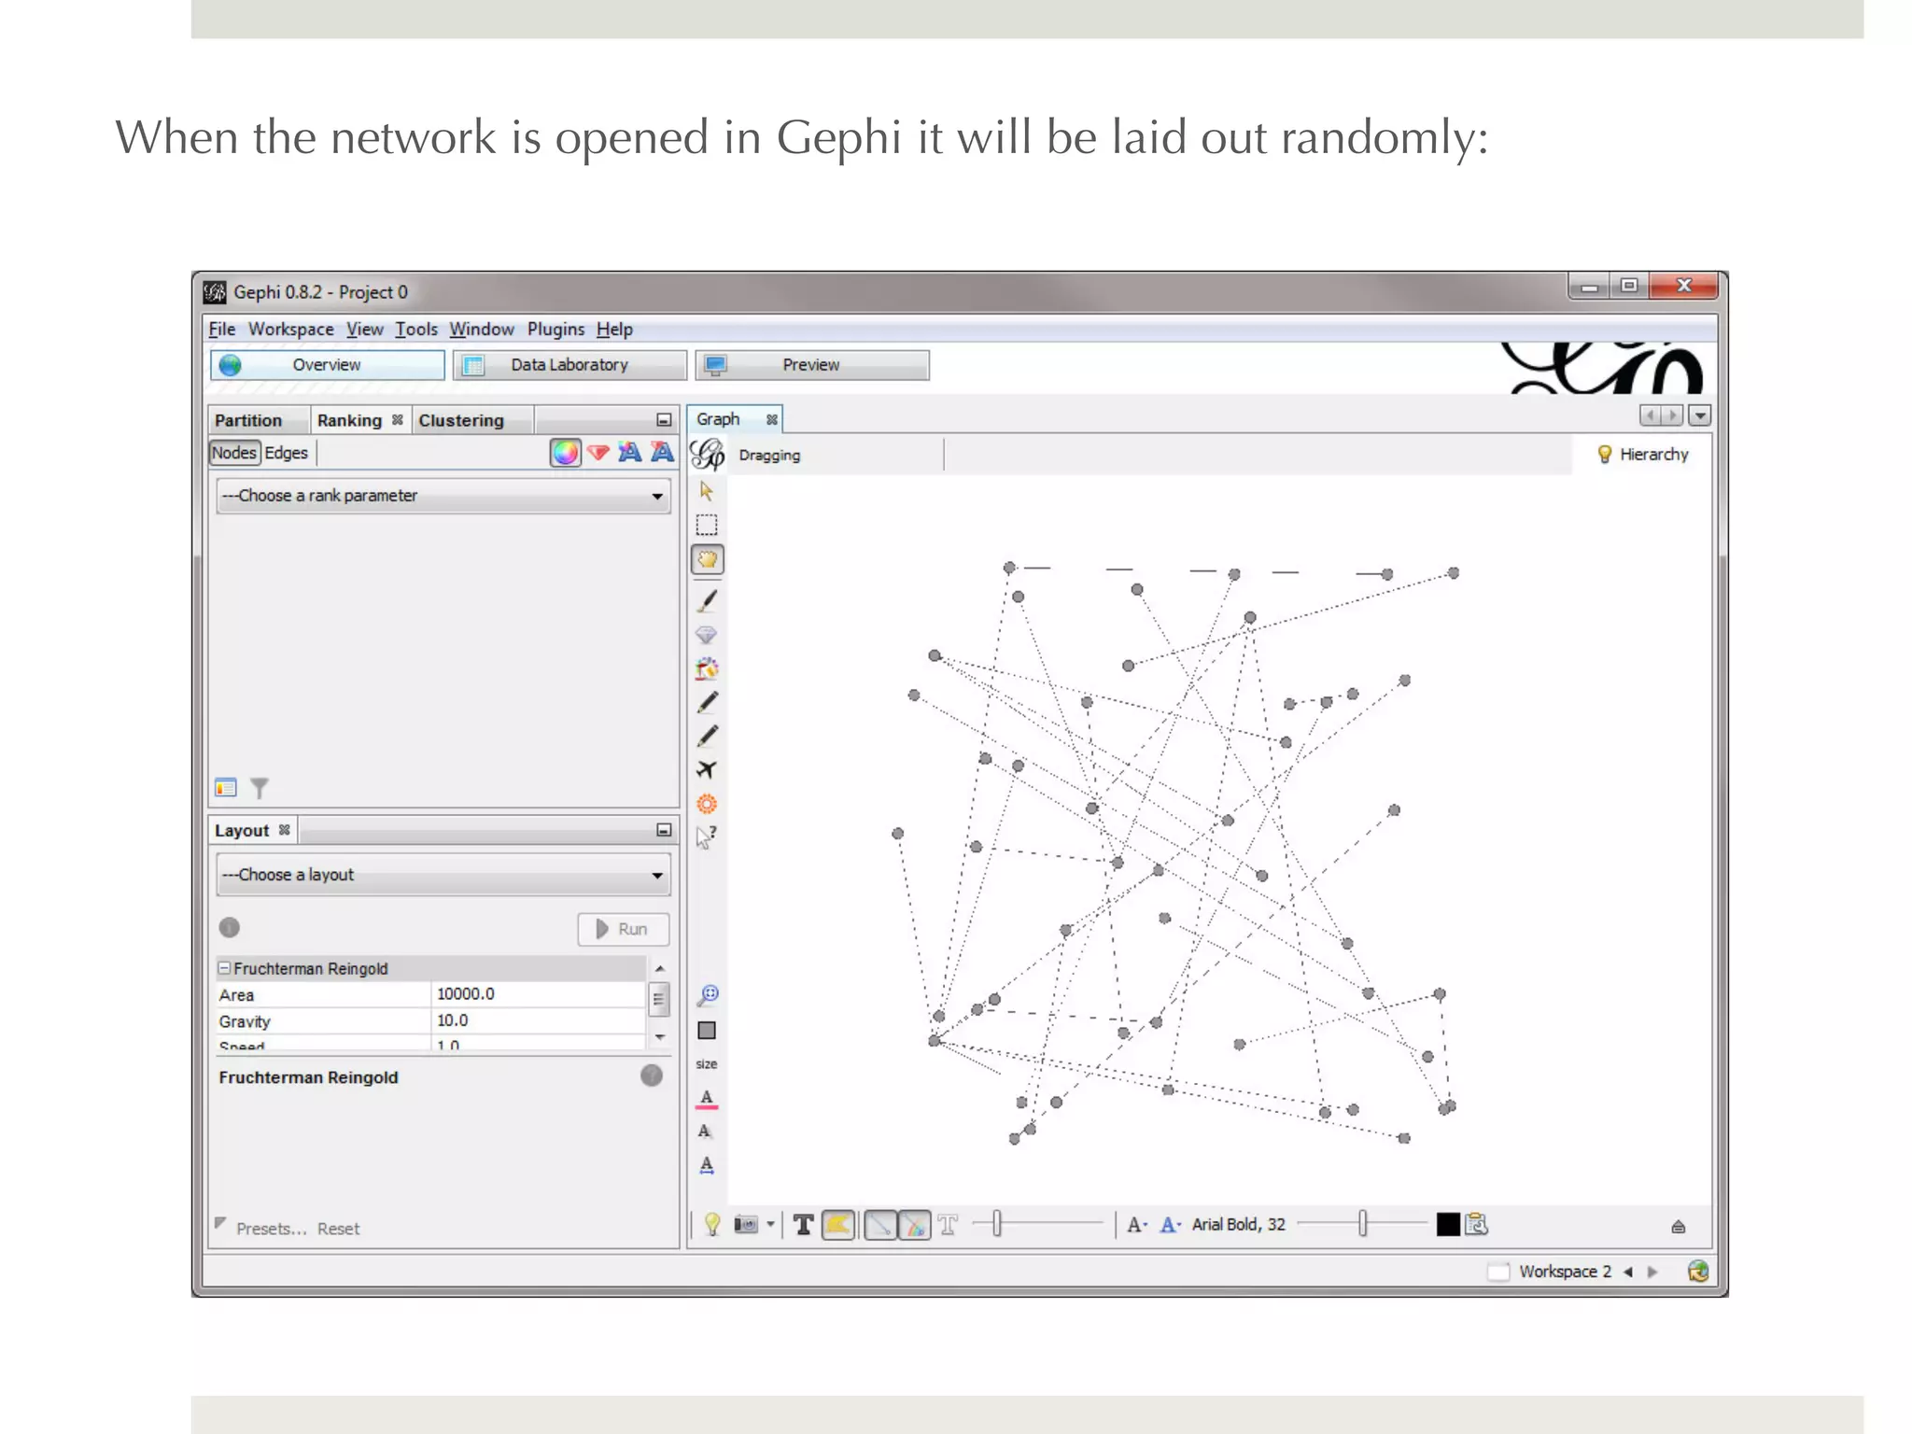Open the Tools menu
This screenshot has height=1434, width=1912.
415,330
